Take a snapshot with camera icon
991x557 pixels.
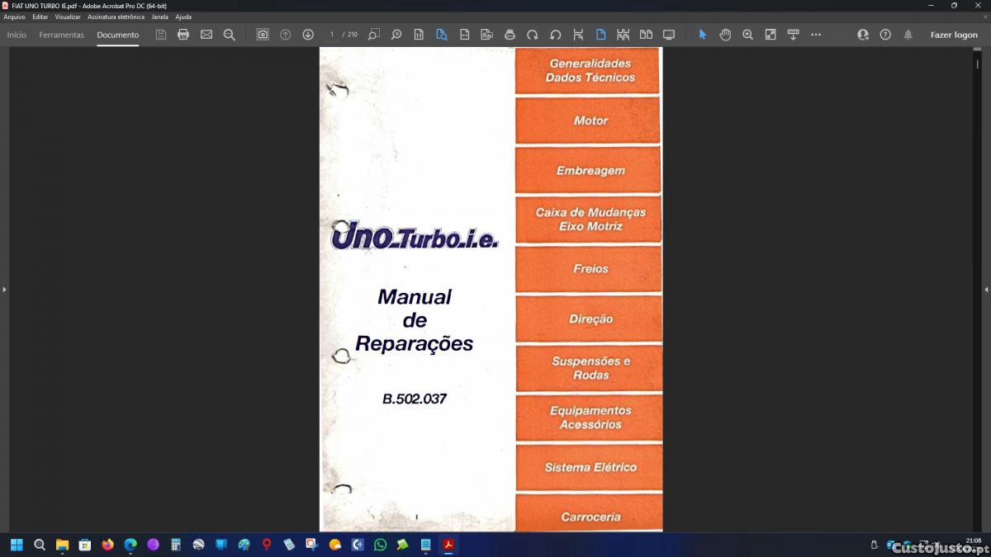[263, 35]
